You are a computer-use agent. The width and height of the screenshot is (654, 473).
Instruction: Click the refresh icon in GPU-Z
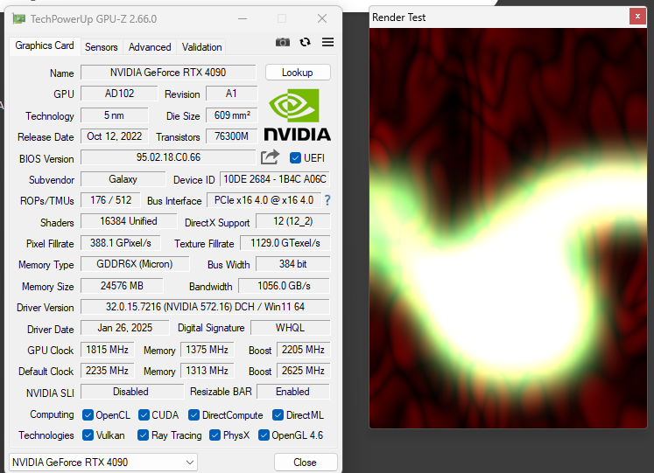tap(306, 42)
